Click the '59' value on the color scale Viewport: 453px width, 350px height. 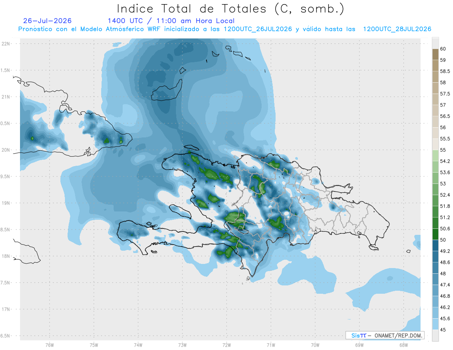click(x=443, y=60)
